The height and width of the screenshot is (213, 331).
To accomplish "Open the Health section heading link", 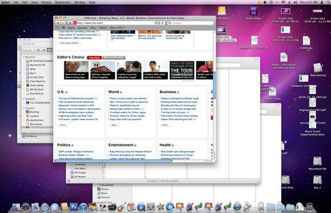I will [x=167, y=145].
